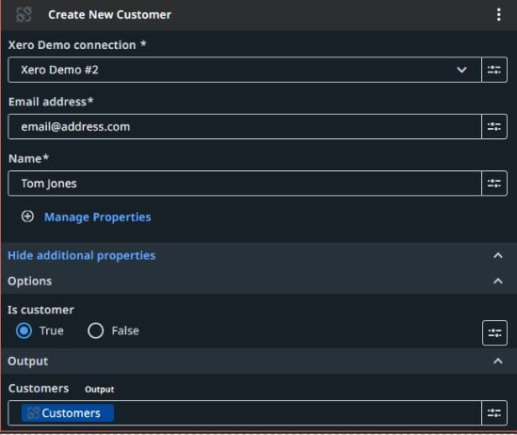Click settings icon next to Xero Demo connection
The width and height of the screenshot is (517, 435).
tap(494, 70)
